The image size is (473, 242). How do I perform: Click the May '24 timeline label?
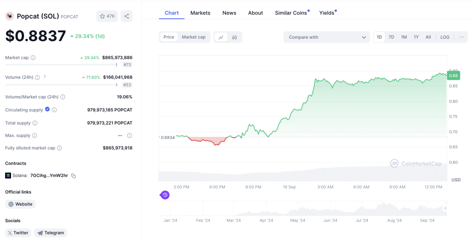click(x=298, y=221)
